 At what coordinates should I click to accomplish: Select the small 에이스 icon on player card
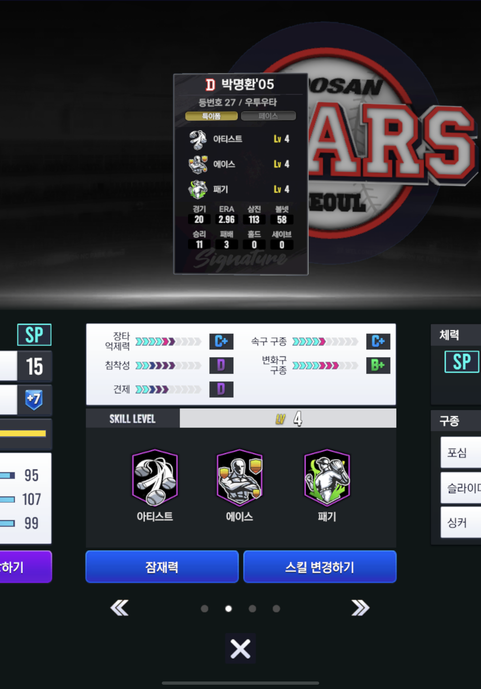[198, 164]
